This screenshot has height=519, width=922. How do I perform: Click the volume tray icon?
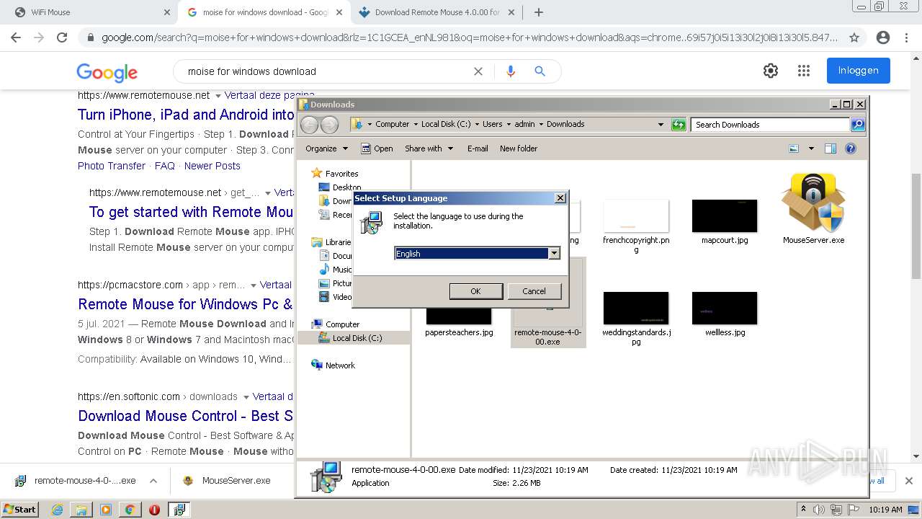tap(819, 510)
